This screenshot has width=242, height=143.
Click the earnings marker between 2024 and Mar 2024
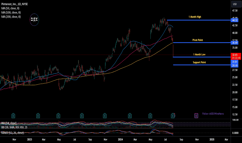point(130,115)
